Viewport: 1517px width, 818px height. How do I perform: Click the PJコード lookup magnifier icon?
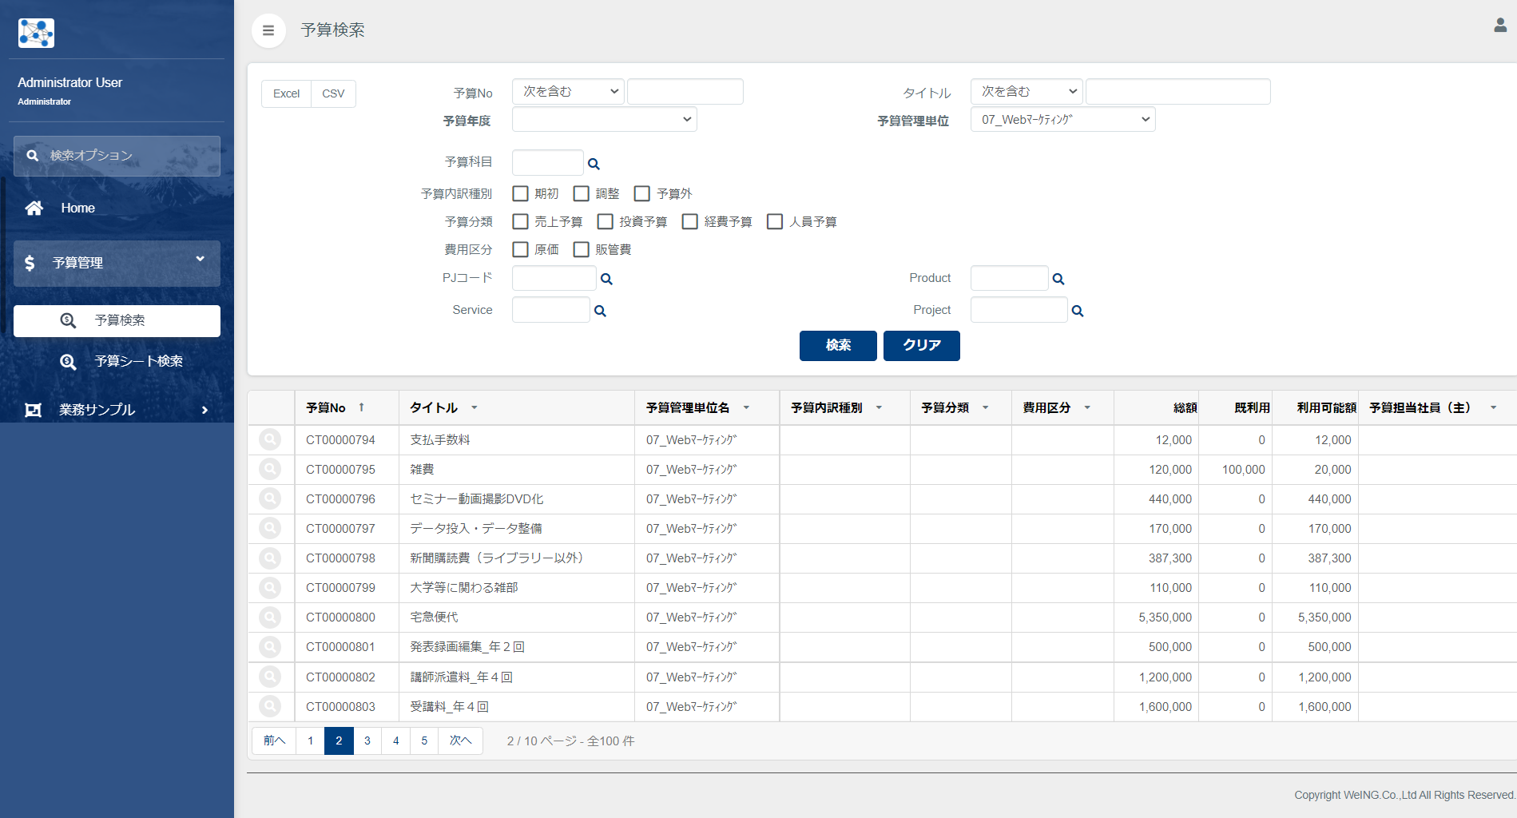pos(606,279)
